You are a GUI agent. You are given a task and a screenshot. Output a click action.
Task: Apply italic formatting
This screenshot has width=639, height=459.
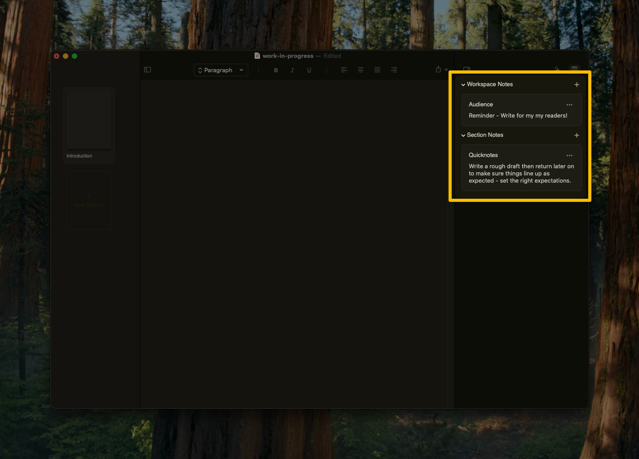point(292,70)
